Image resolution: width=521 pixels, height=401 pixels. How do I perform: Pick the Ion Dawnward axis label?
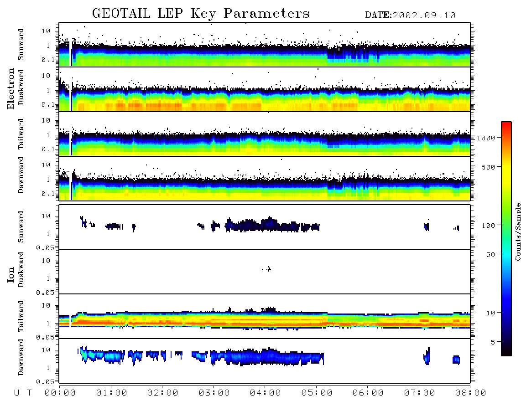[x=21, y=357]
